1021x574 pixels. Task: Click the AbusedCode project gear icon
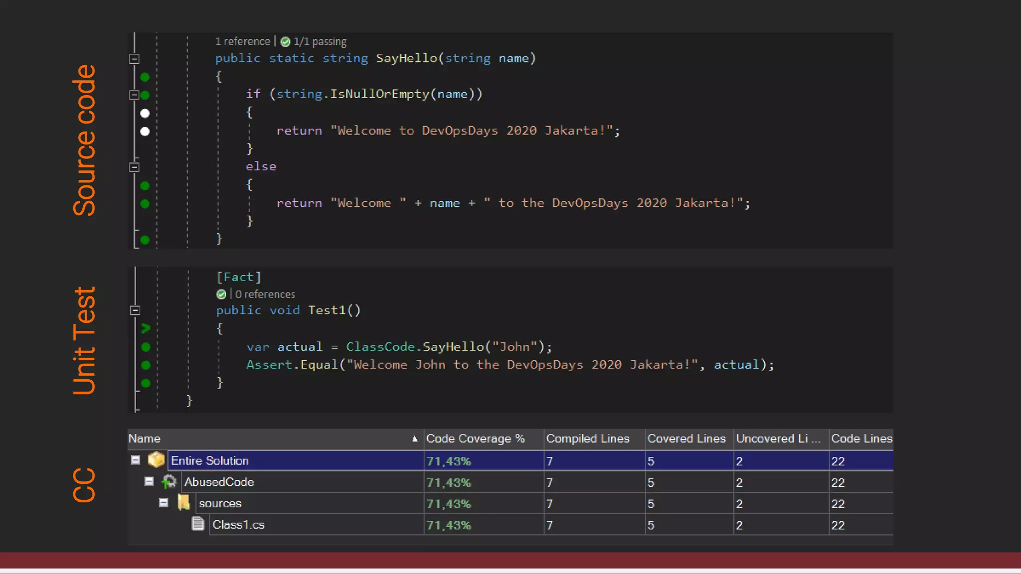169,482
